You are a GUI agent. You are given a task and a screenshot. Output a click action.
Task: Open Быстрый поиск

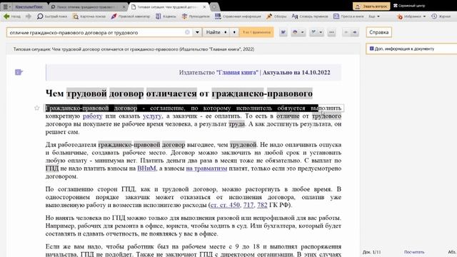click(52, 16)
